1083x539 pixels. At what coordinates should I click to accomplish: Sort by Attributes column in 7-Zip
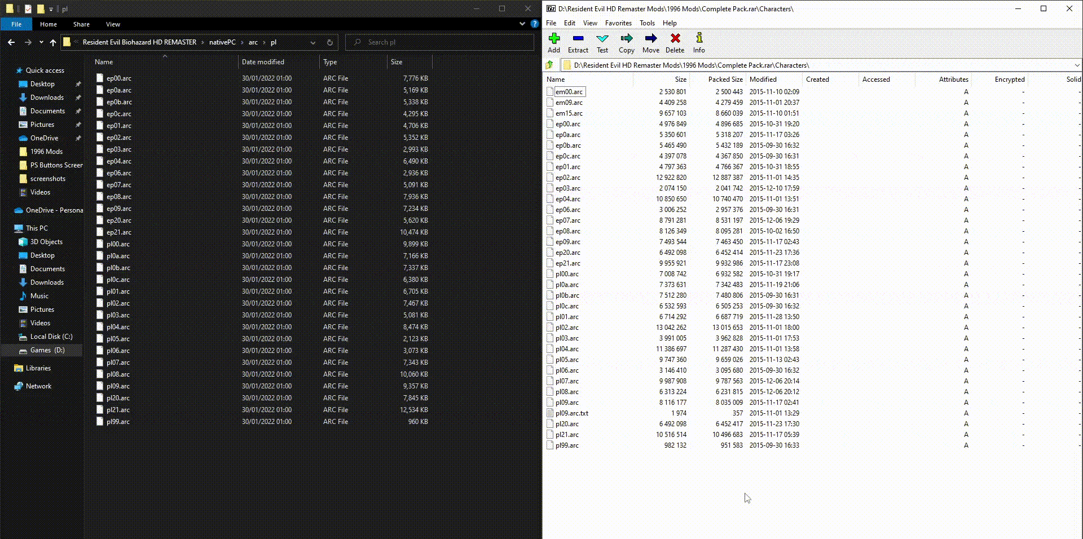coord(943,79)
